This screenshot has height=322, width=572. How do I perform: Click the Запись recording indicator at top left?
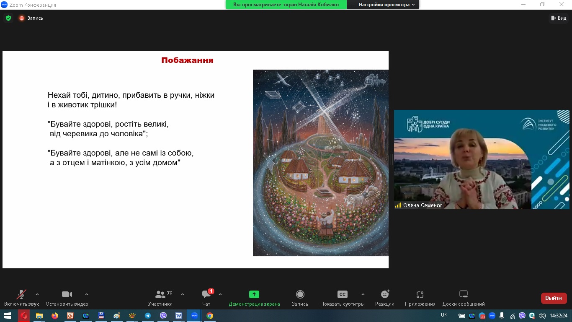pos(31,18)
